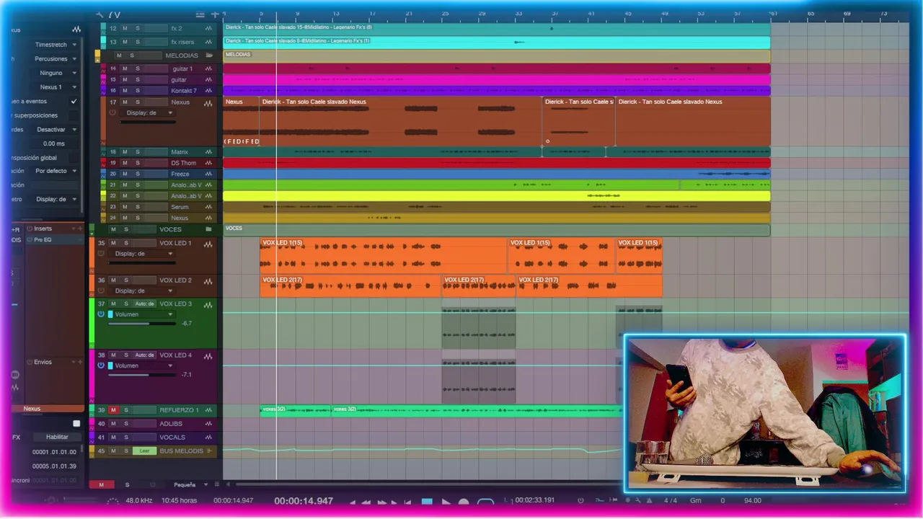Open instrument icon on Serum track
923x519 pixels.
[x=208, y=207]
